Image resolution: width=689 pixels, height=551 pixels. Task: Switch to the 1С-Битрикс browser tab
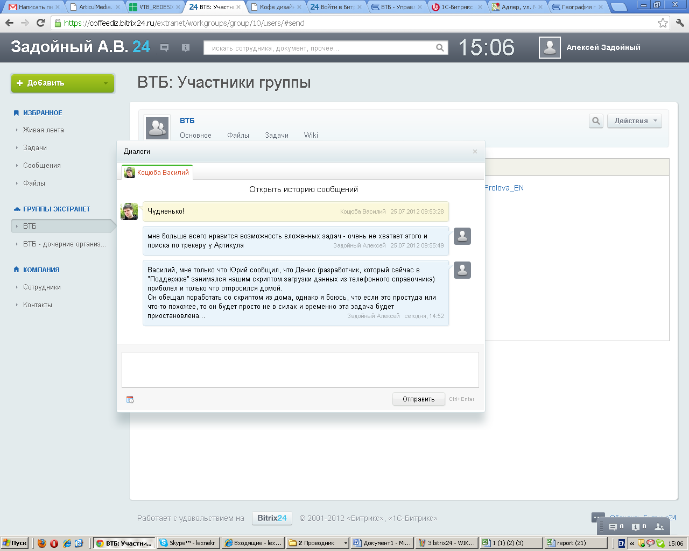coord(457,7)
